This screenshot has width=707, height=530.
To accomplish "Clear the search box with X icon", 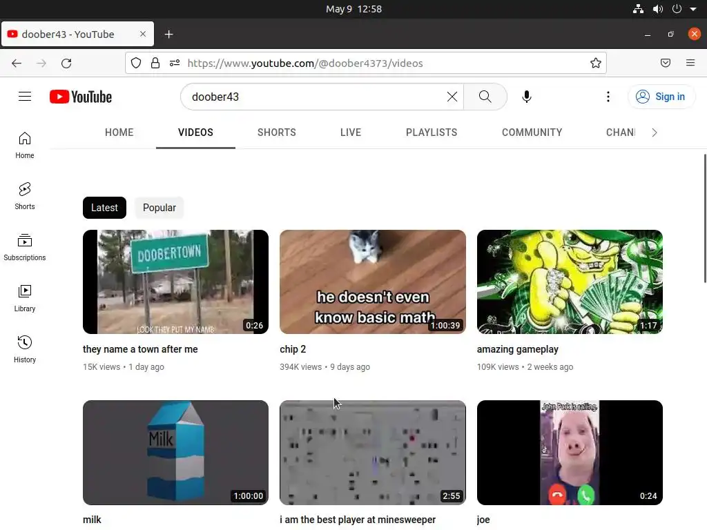I will (452, 97).
